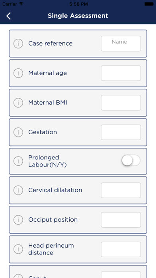
Task: Toggle Prolonged Labour switch on
Action: (131, 161)
